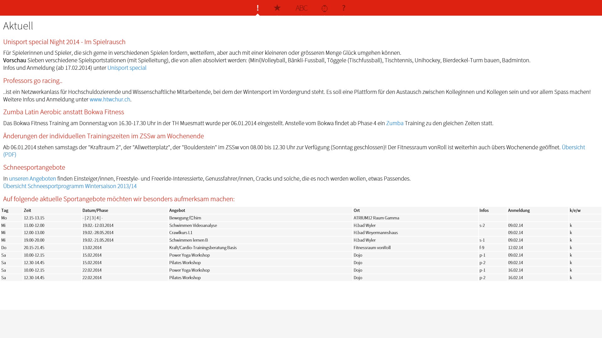Click the unseren Angeboten link
The image size is (602, 338).
[x=32, y=179]
